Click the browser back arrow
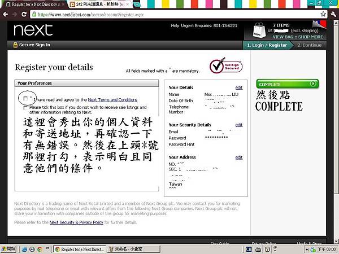The image size is (339, 254). [6, 15]
